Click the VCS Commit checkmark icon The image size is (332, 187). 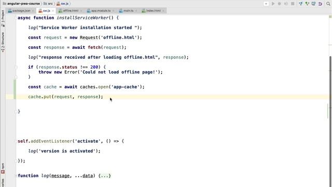pos(307,4)
